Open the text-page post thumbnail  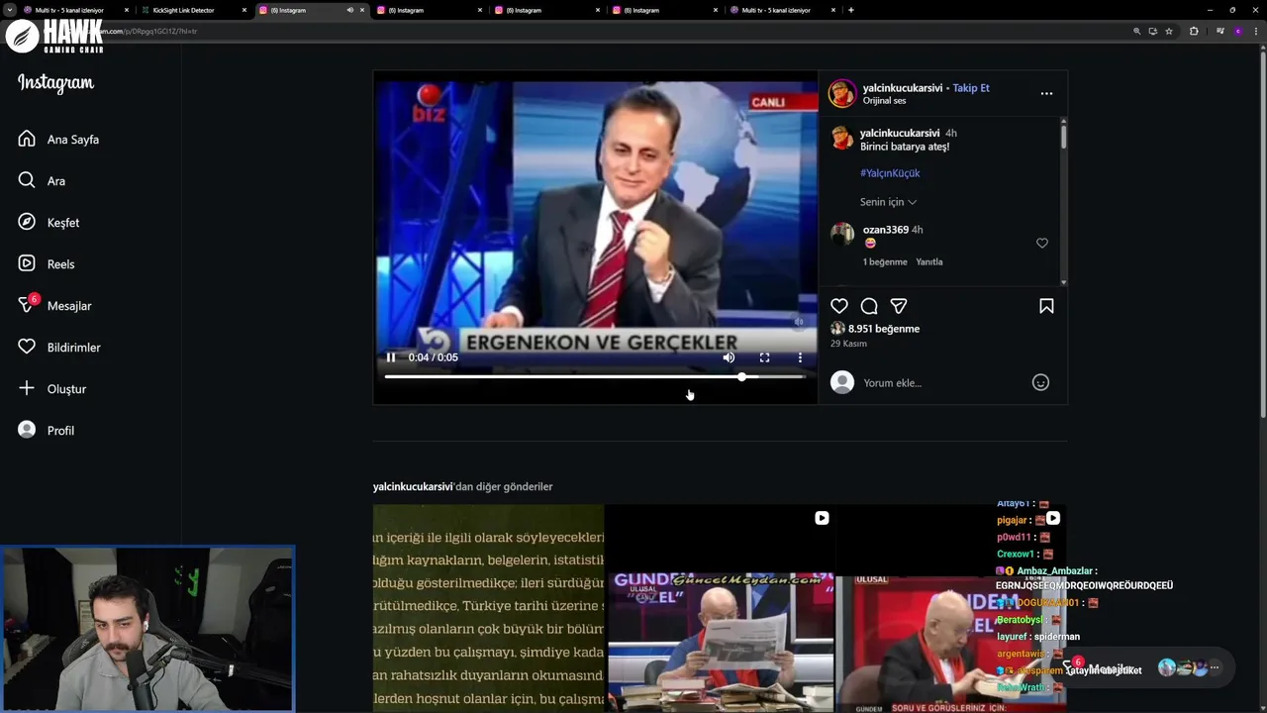pos(488,608)
